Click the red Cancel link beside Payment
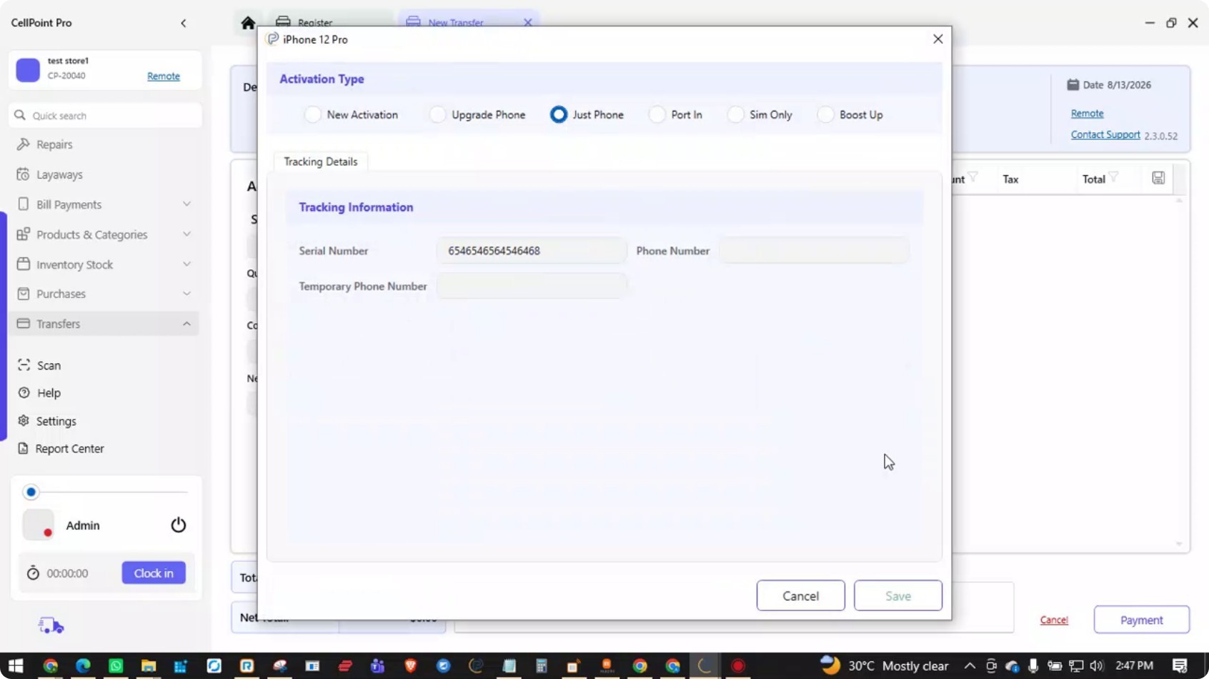Viewport: 1209px width, 679px height. click(1054, 620)
